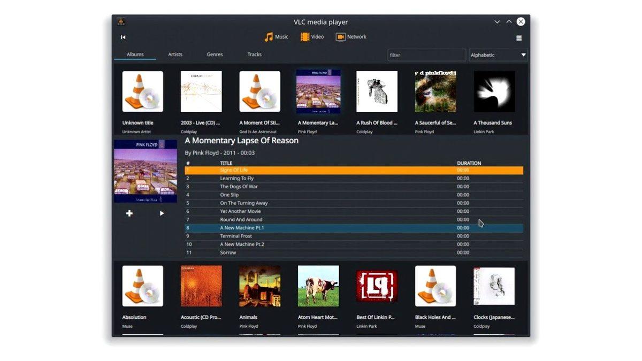Click the VLC cone icon in title bar
This screenshot has height=361, width=642.
click(121, 21)
